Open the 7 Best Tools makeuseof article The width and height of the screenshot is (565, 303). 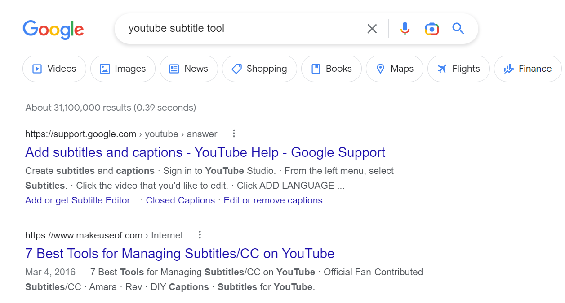click(x=179, y=254)
